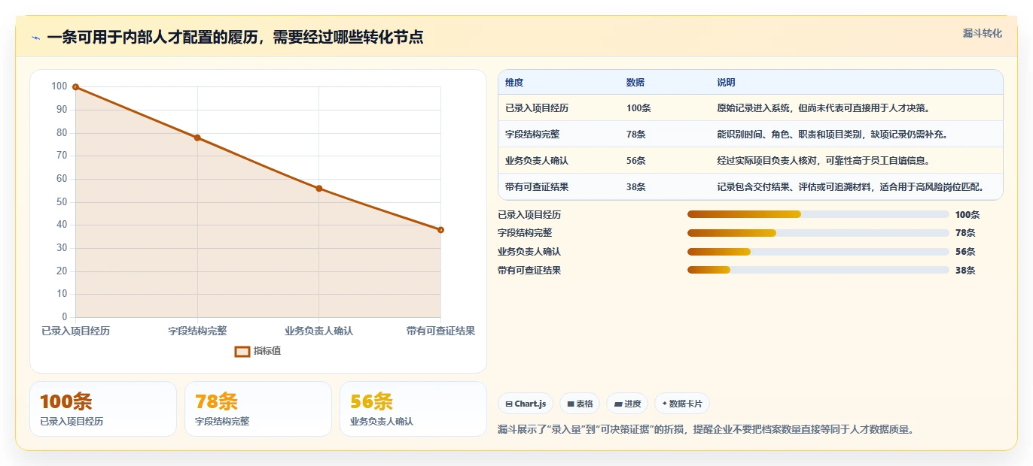The image size is (1033, 466).
Task: Click the 漏斗转化 tag in header
Action: point(983,33)
